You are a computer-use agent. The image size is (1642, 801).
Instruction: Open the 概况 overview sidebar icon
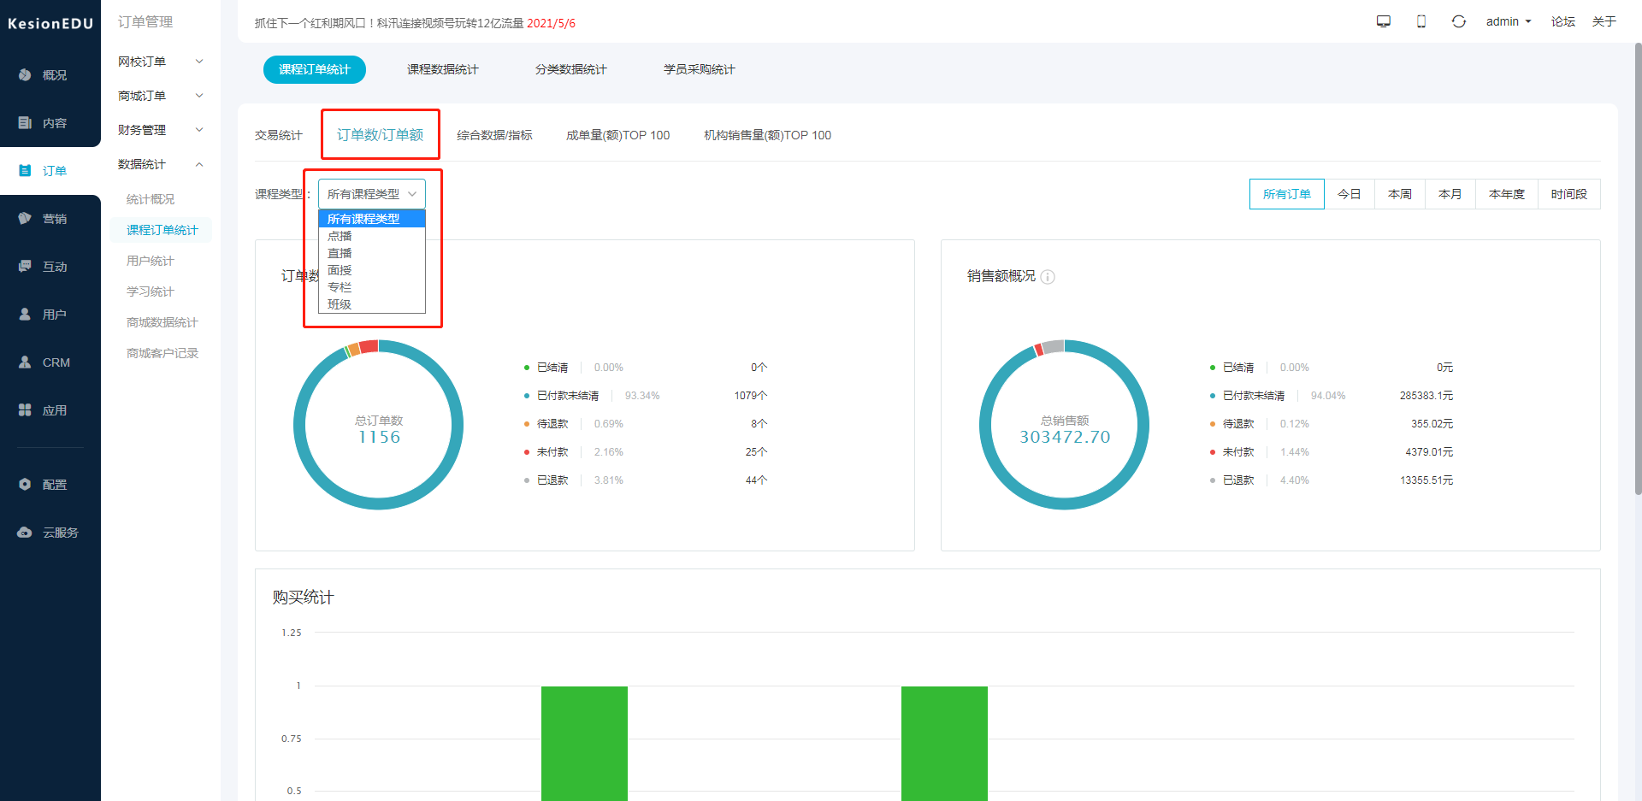coord(25,75)
